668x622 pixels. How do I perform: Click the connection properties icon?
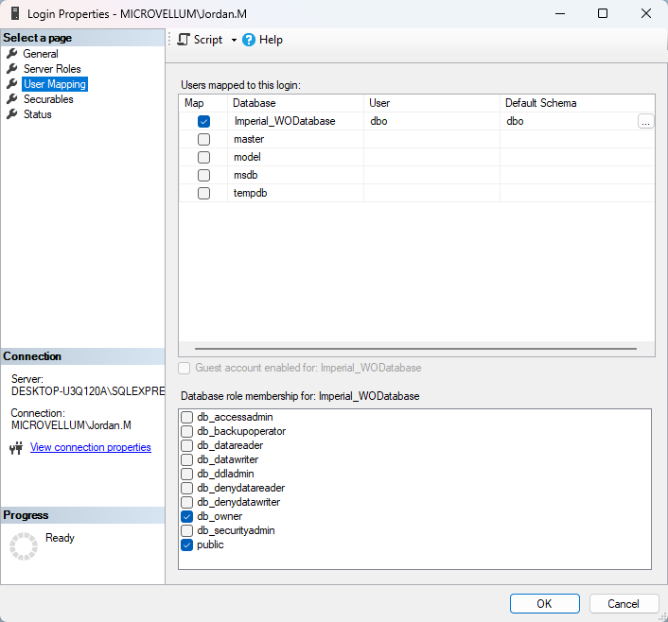coord(16,448)
